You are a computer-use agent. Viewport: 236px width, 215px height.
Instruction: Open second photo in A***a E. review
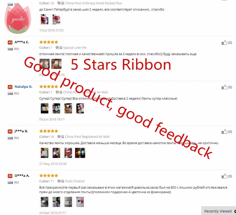(x=56, y=64)
